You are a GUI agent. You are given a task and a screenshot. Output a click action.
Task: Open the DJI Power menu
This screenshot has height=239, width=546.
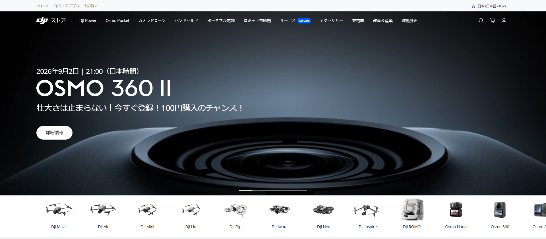coord(88,21)
